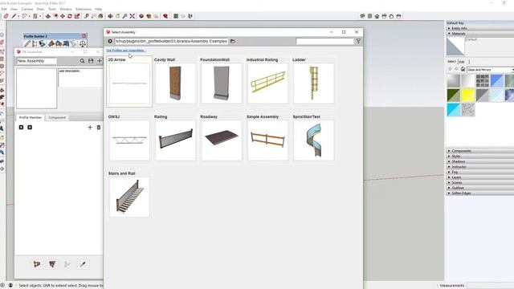
Task: Choose the FoundationWall assembly thumbnail
Action: pyautogui.click(x=222, y=83)
